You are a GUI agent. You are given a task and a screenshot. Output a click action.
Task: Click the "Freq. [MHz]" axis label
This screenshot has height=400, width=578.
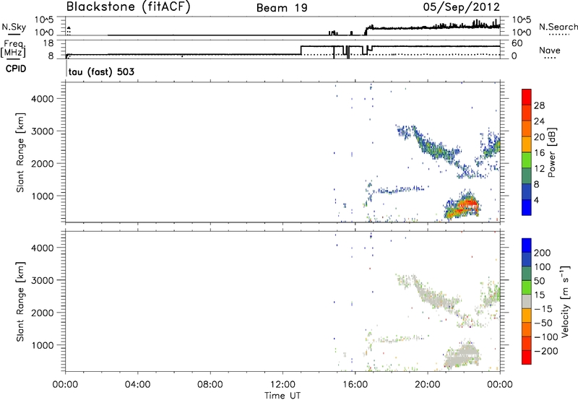tap(14, 48)
